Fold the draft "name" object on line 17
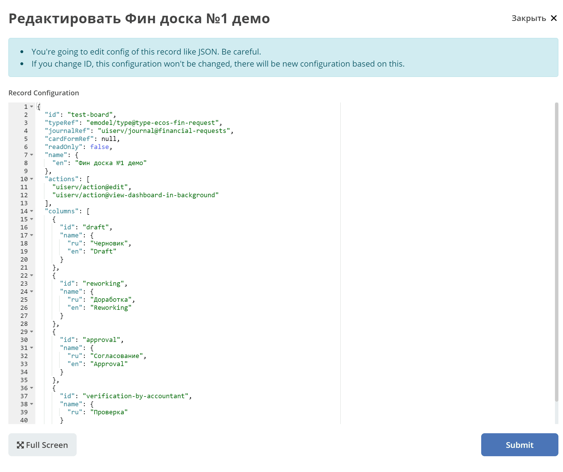The height and width of the screenshot is (472, 563). tap(32, 235)
